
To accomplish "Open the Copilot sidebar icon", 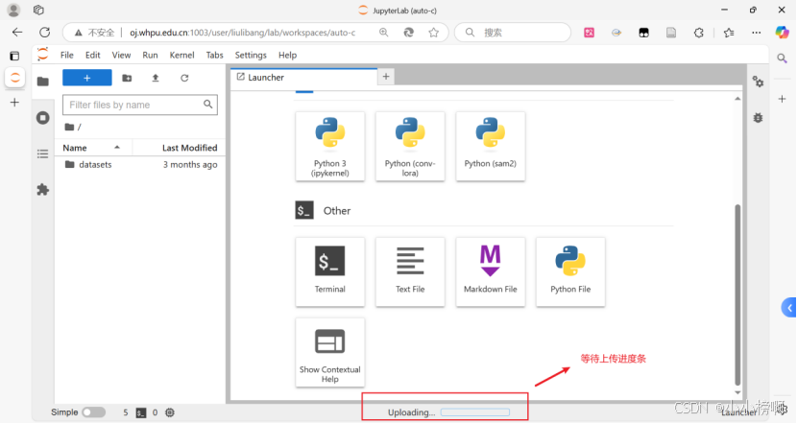I will click(x=782, y=33).
